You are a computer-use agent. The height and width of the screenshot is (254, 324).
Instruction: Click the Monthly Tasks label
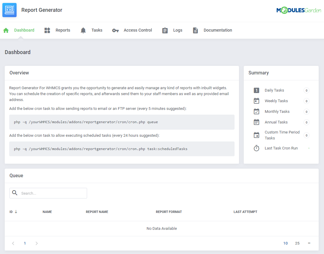click(277, 111)
